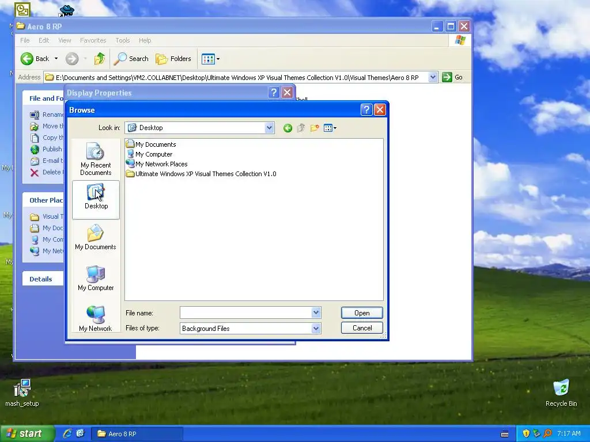
Task: Expand the Look in dropdown
Action: (269, 128)
